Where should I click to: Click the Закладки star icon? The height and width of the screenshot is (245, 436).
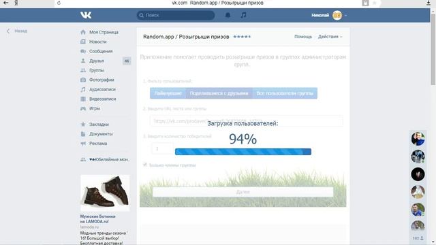[x=83, y=124]
